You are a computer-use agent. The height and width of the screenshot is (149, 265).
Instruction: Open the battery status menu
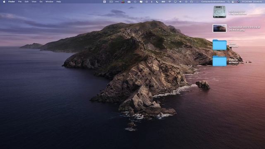pos(163,2)
